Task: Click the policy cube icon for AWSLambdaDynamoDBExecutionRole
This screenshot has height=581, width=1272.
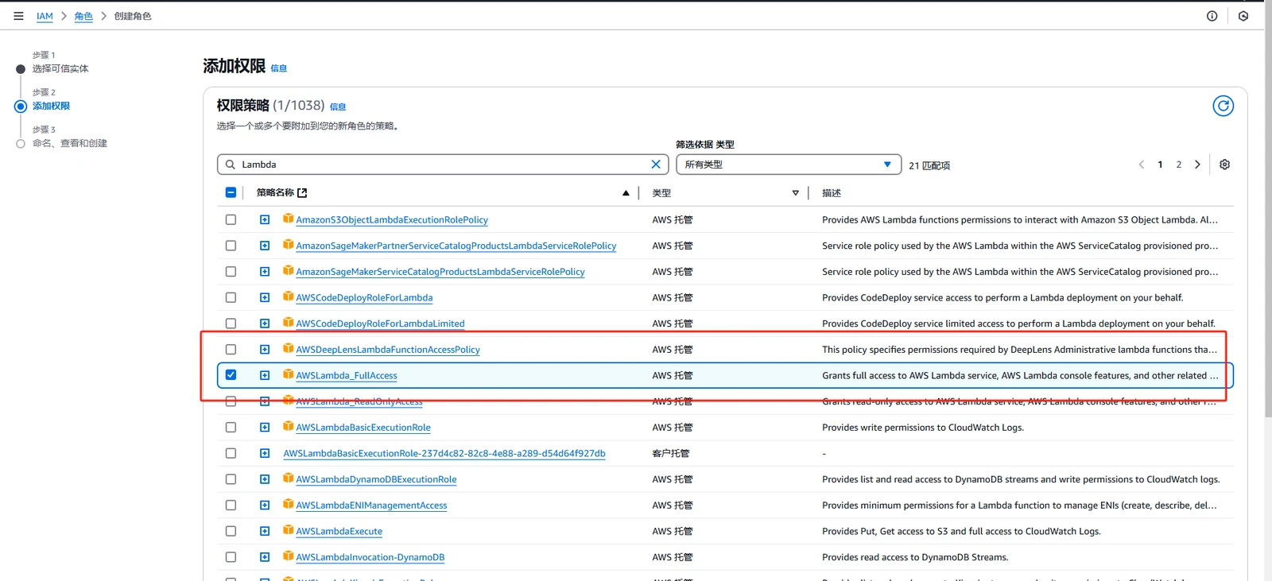Action: [288, 478]
